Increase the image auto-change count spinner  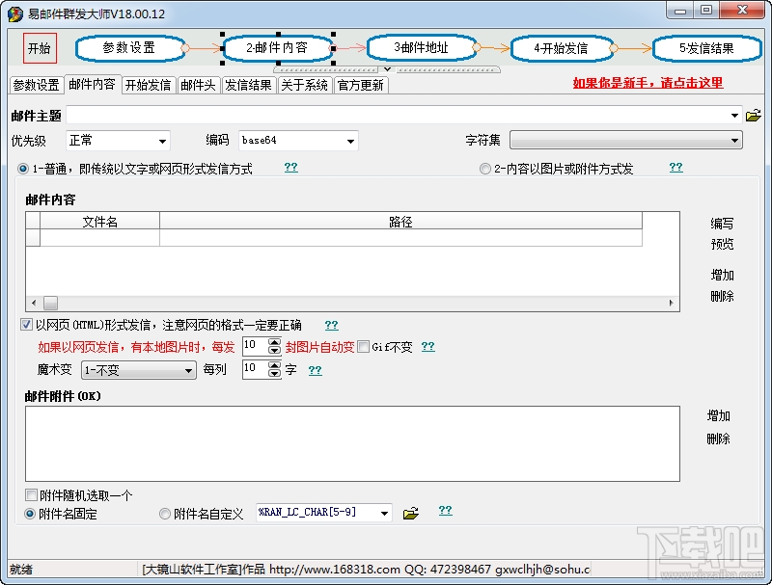(274, 343)
